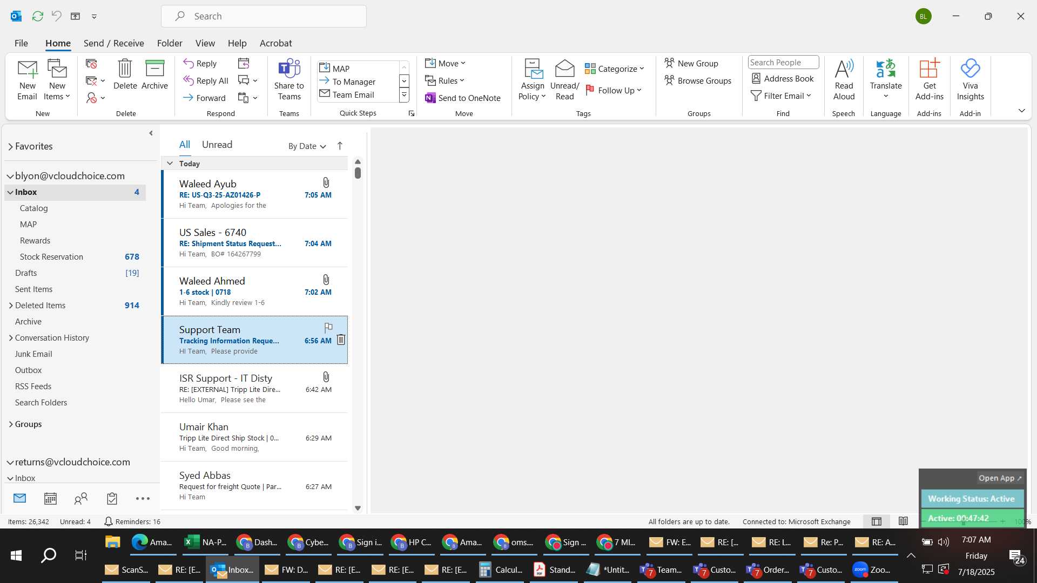1037x583 pixels.
Task: Click Browse Groups button
Action: click(x=698, y=80)
